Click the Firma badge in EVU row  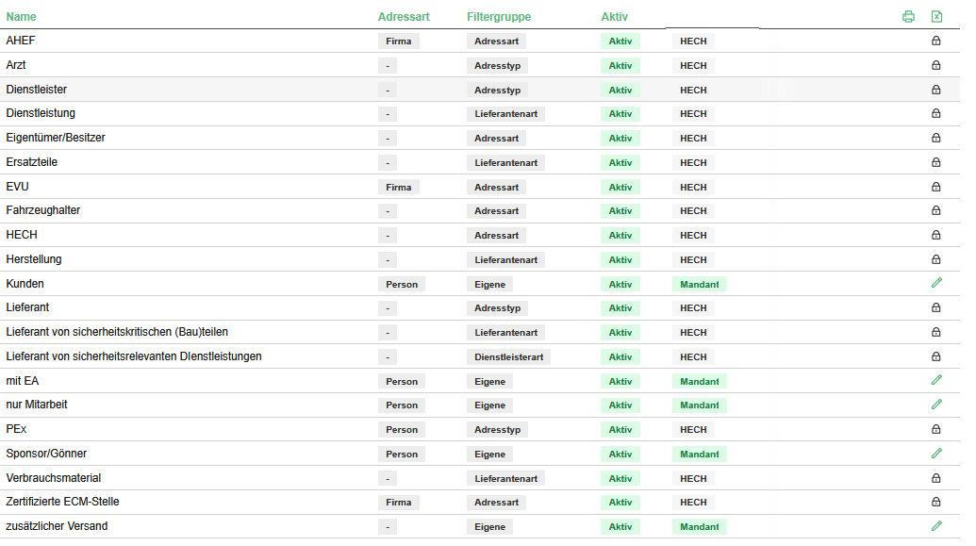tap(398, 188)
